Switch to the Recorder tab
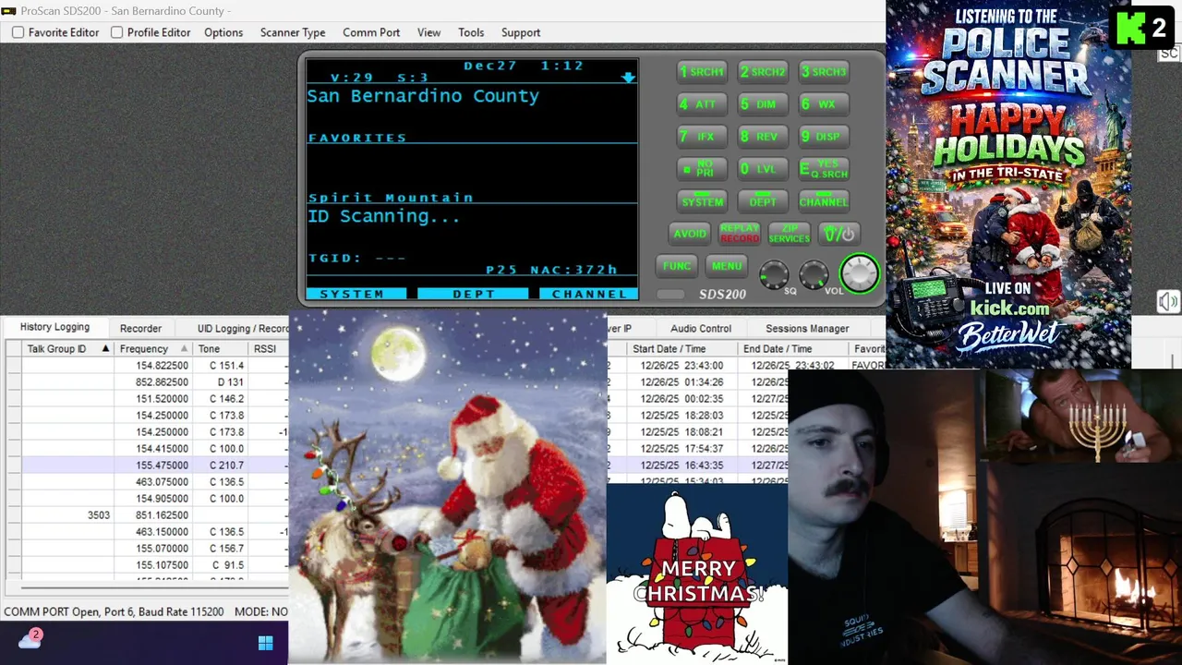 (140, 328)
